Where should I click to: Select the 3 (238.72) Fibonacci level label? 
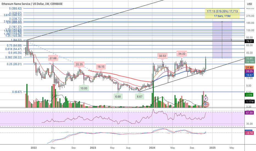15,19
